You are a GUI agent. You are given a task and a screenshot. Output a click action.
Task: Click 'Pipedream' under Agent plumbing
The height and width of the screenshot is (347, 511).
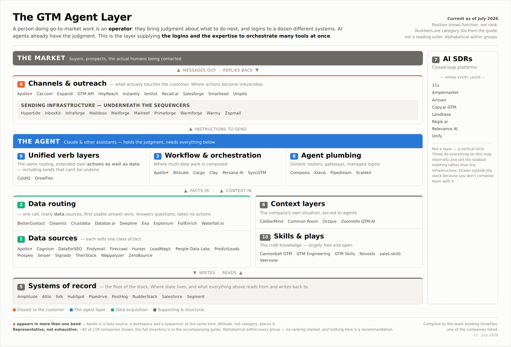coord(341,173)
